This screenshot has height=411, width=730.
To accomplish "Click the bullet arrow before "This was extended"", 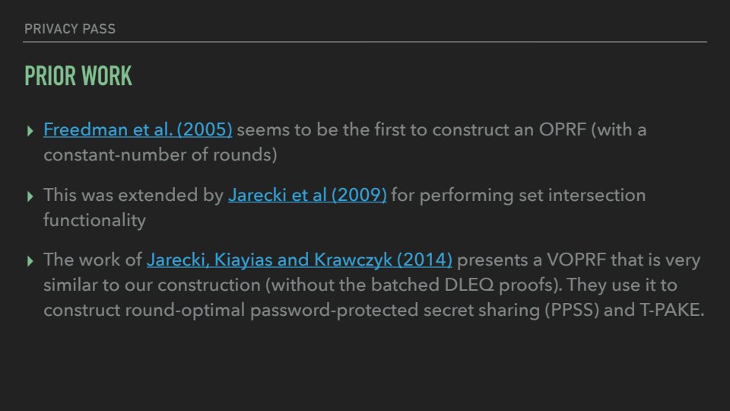I will [x=30, y=196].
